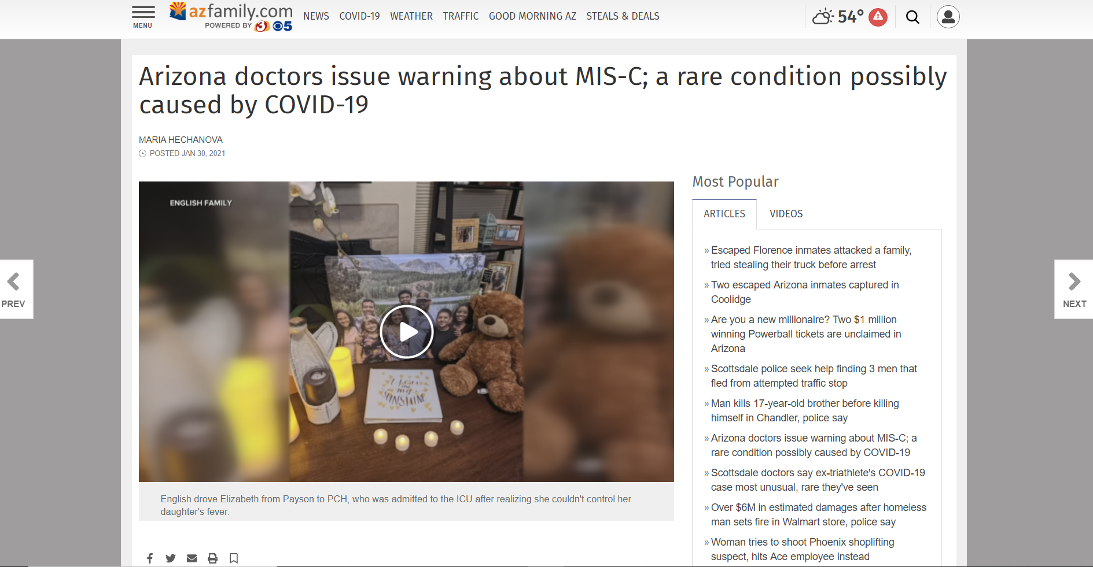This screenshot has height=567, width=1093.
Task: Open the Steals & Deals section
Action: point(623,16)
